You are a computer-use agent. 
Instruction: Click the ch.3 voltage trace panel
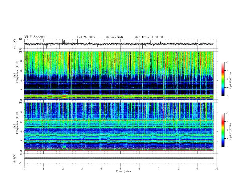coord(121,158)
